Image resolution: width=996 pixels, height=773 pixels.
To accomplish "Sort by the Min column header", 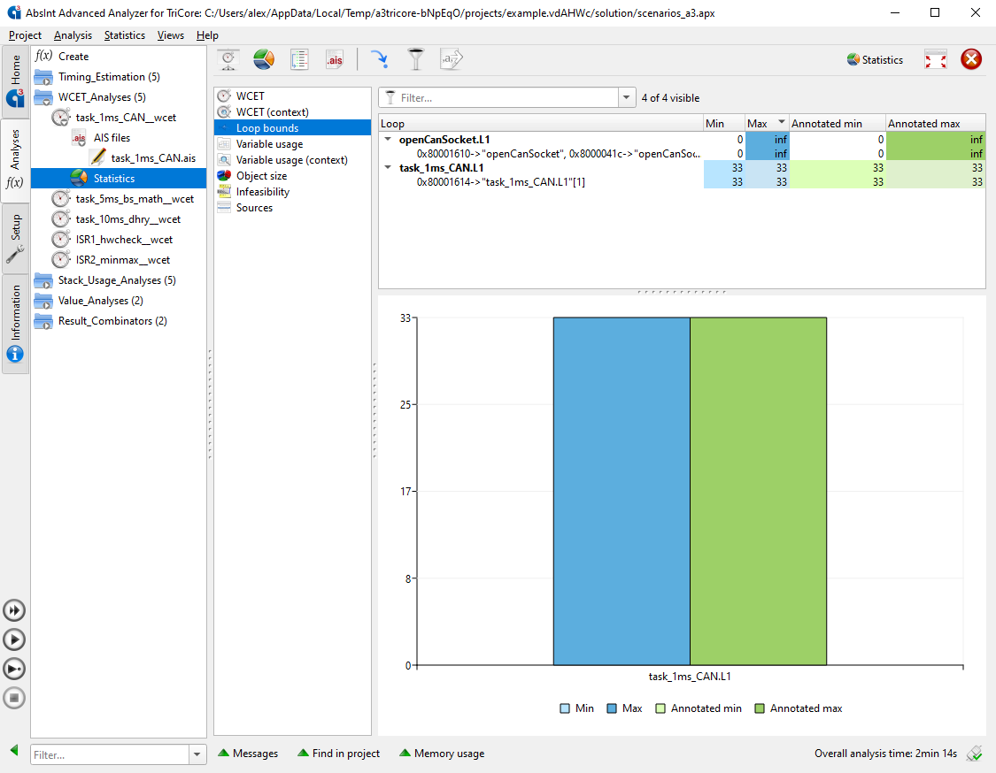I will click(x=723, y=123).
